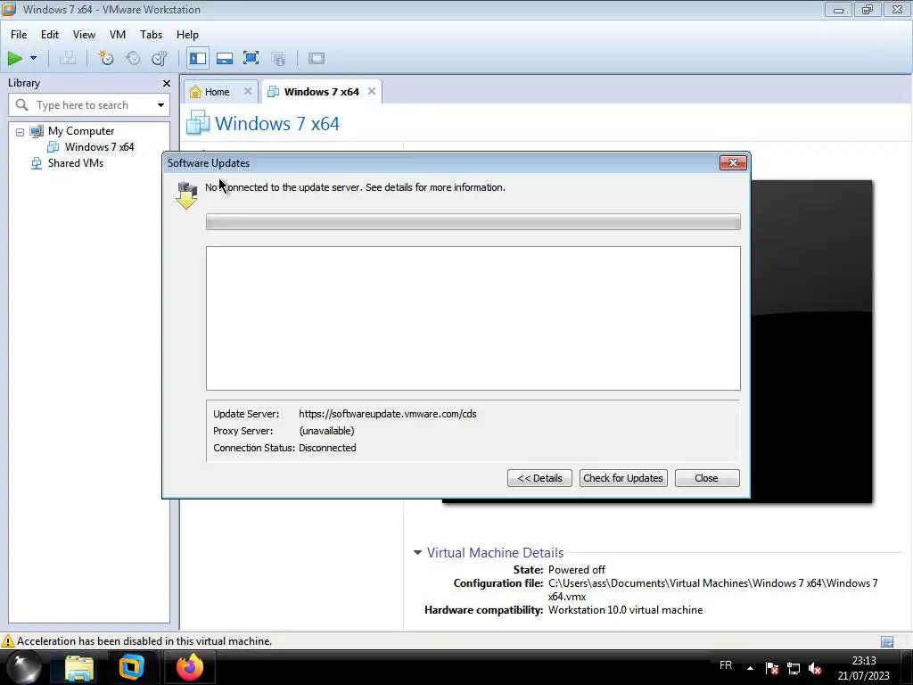Viewport: 913px width, 685px height.
Task: Close the Windows 7 x64 tab
Action: point(372,92)
